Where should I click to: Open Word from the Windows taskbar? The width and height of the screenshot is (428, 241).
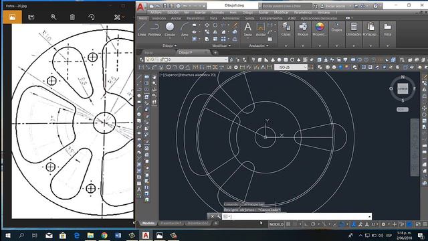pos(118,235)
